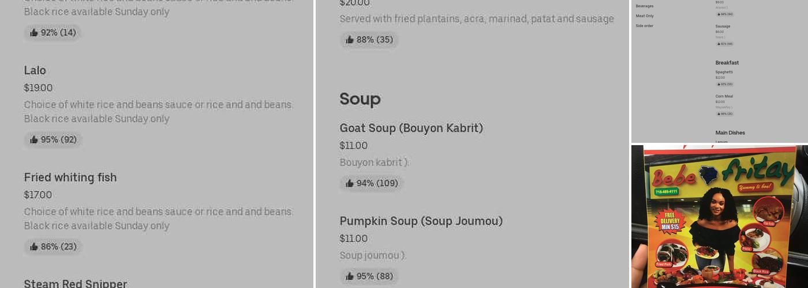This screenshot has height=288, width=808.
Task: Click thumbs-up icon for Fried whiting fish rating
Action: click(34, 247)
